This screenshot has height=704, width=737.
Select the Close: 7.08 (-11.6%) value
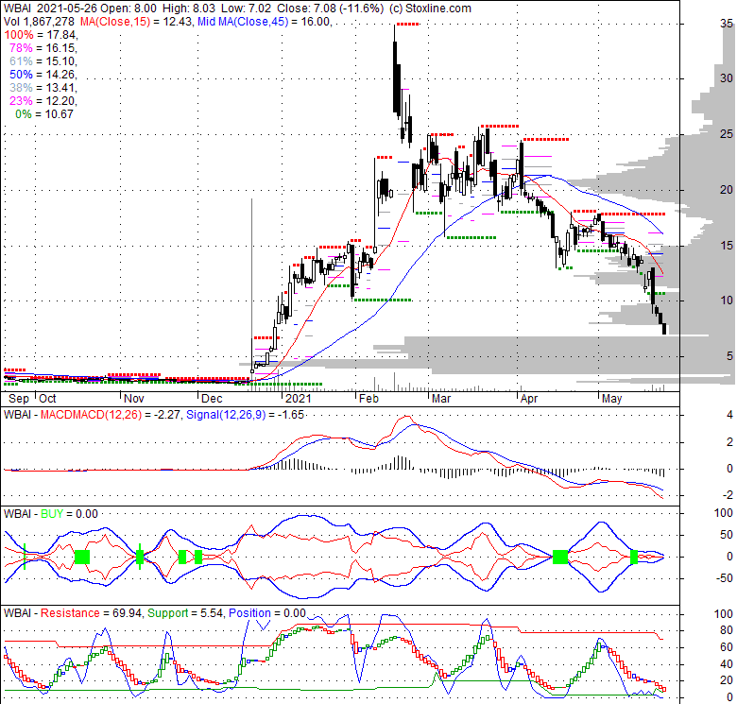pos(330,8)
